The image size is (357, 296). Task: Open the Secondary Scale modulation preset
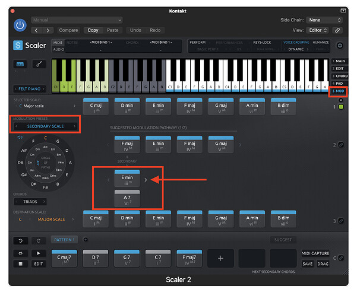[46, 126]
